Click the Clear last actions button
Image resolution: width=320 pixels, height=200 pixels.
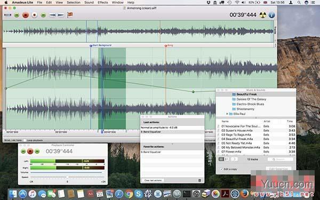(153, 180)
